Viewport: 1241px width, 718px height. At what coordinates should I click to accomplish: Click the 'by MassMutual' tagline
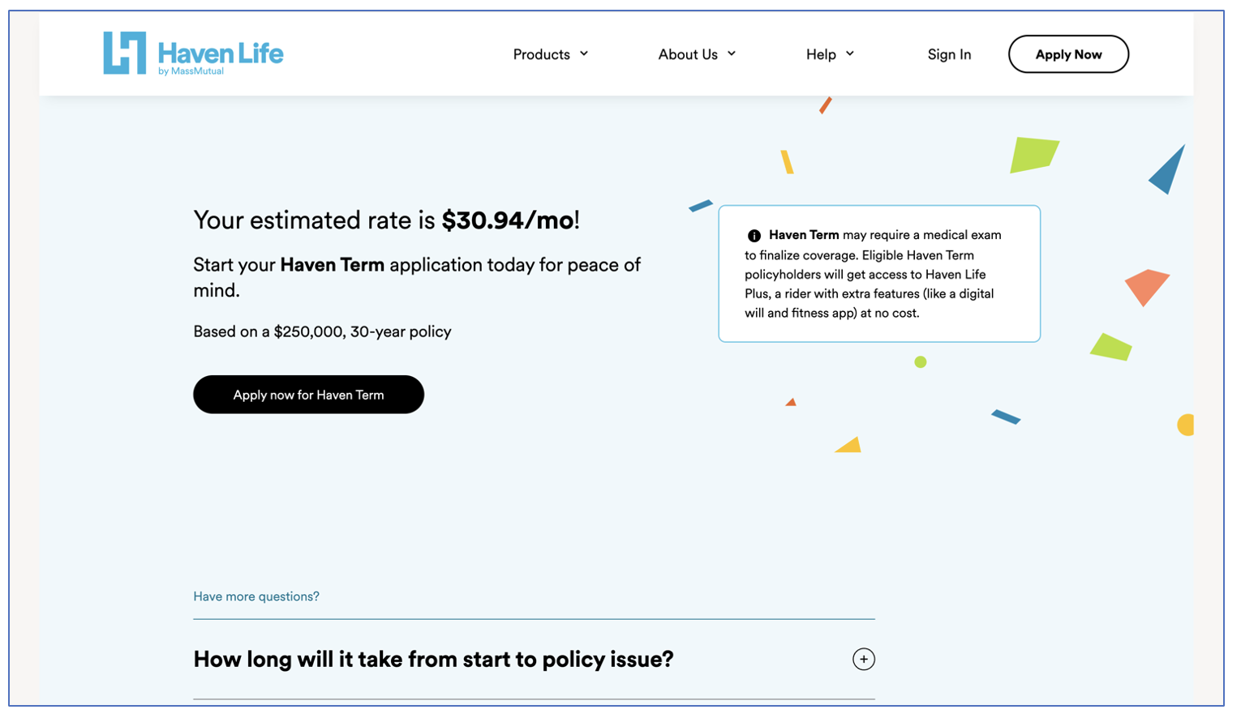[x=191, y=71]
